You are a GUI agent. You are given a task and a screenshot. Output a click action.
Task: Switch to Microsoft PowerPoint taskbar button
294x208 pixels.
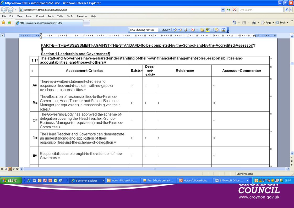point(194,180)
